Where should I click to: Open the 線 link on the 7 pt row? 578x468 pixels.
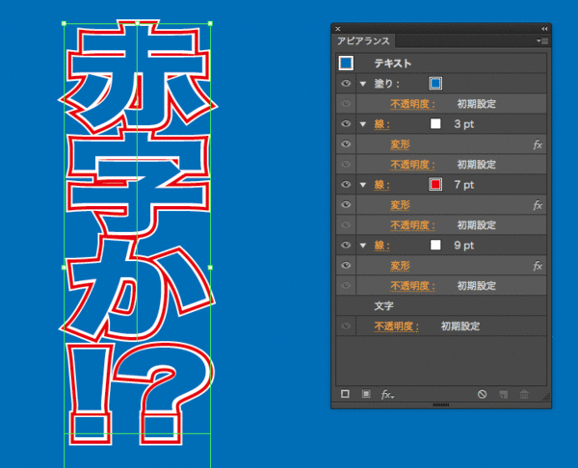pos(381,185)
